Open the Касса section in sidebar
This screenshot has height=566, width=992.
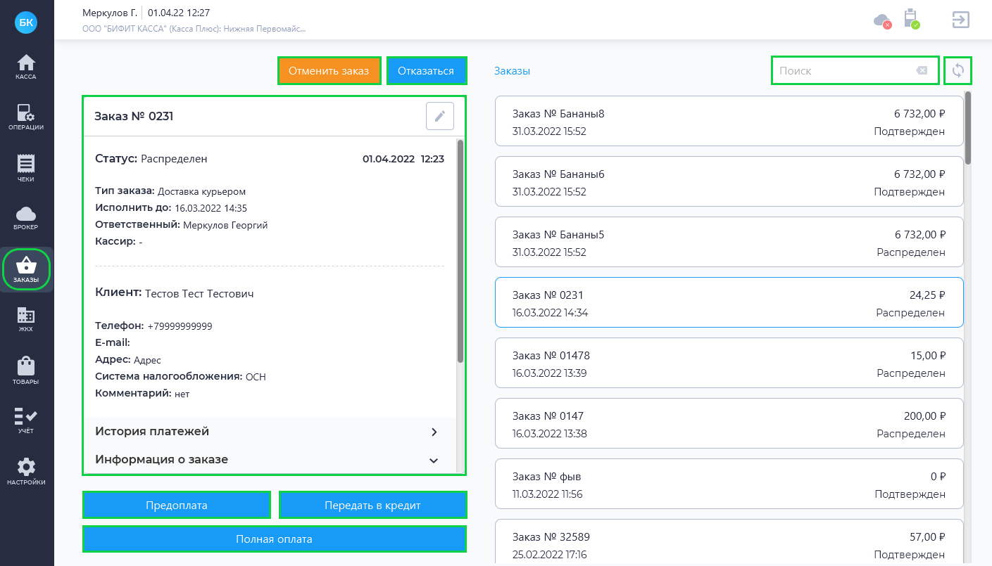coord(26,67)
